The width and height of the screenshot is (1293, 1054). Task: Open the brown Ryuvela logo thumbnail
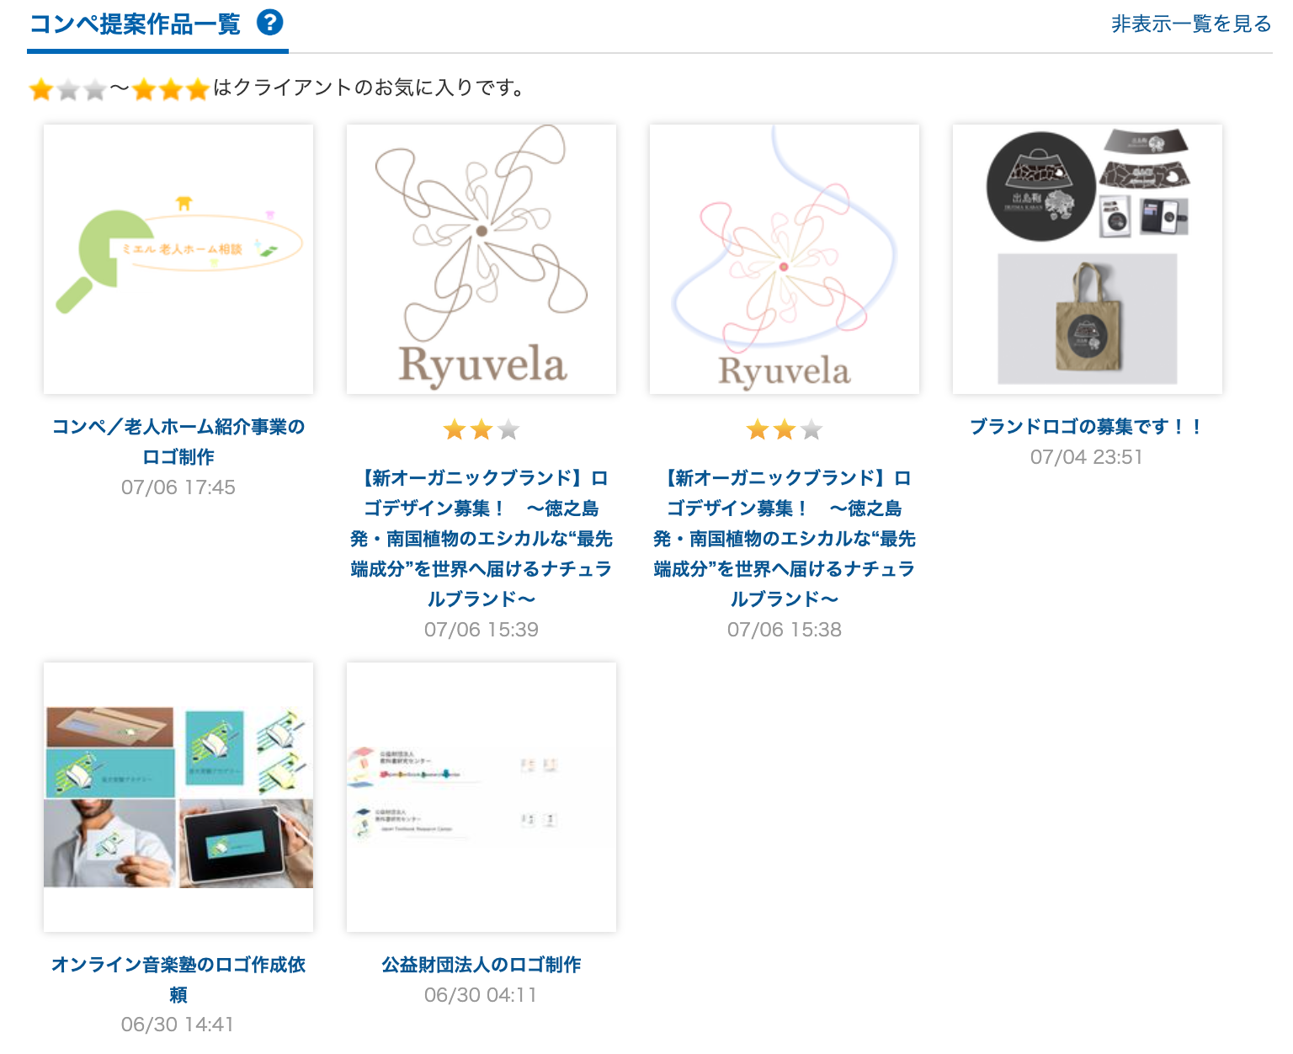[x=482, y=259]
